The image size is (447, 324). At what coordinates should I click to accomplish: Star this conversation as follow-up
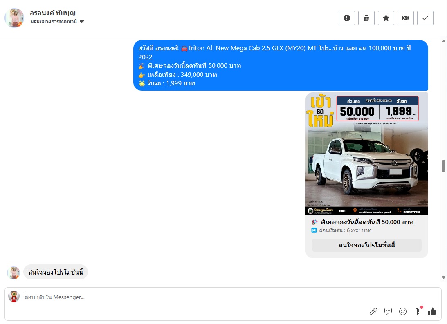pos(386,18)
